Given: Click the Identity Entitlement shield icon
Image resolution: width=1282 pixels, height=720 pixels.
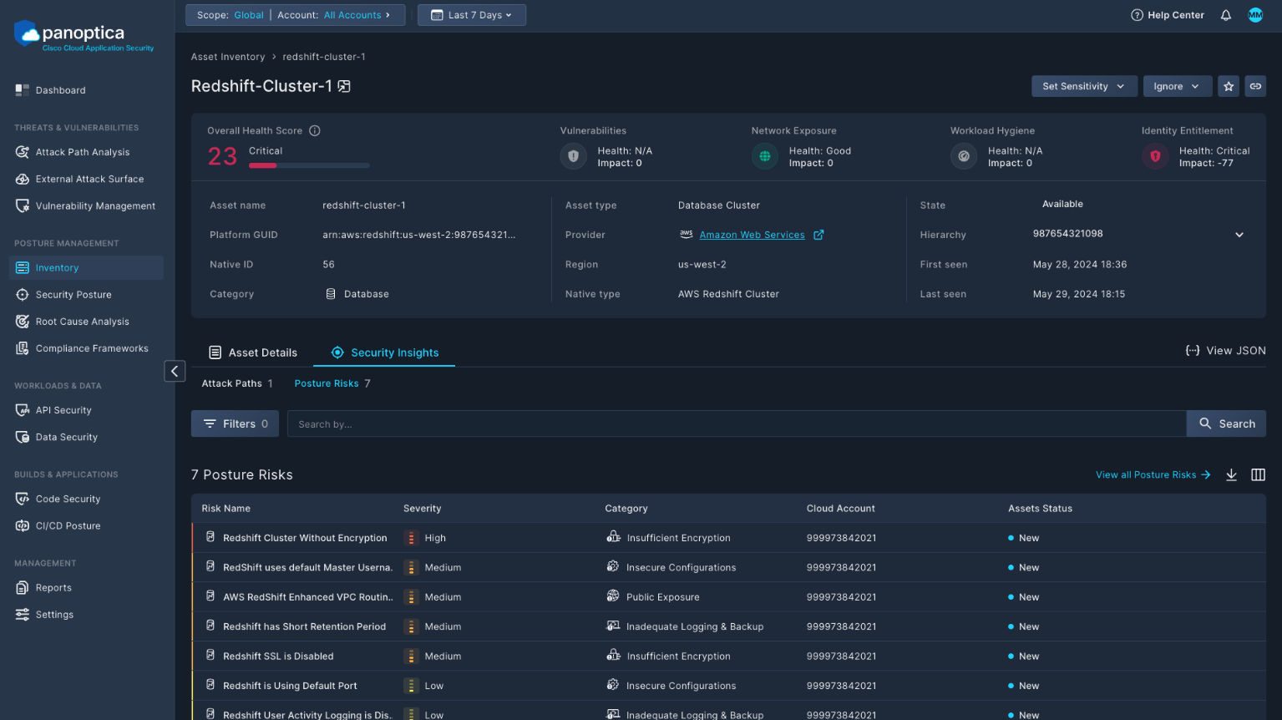Looking at the screenshot, I should [x=1155, y=156].
